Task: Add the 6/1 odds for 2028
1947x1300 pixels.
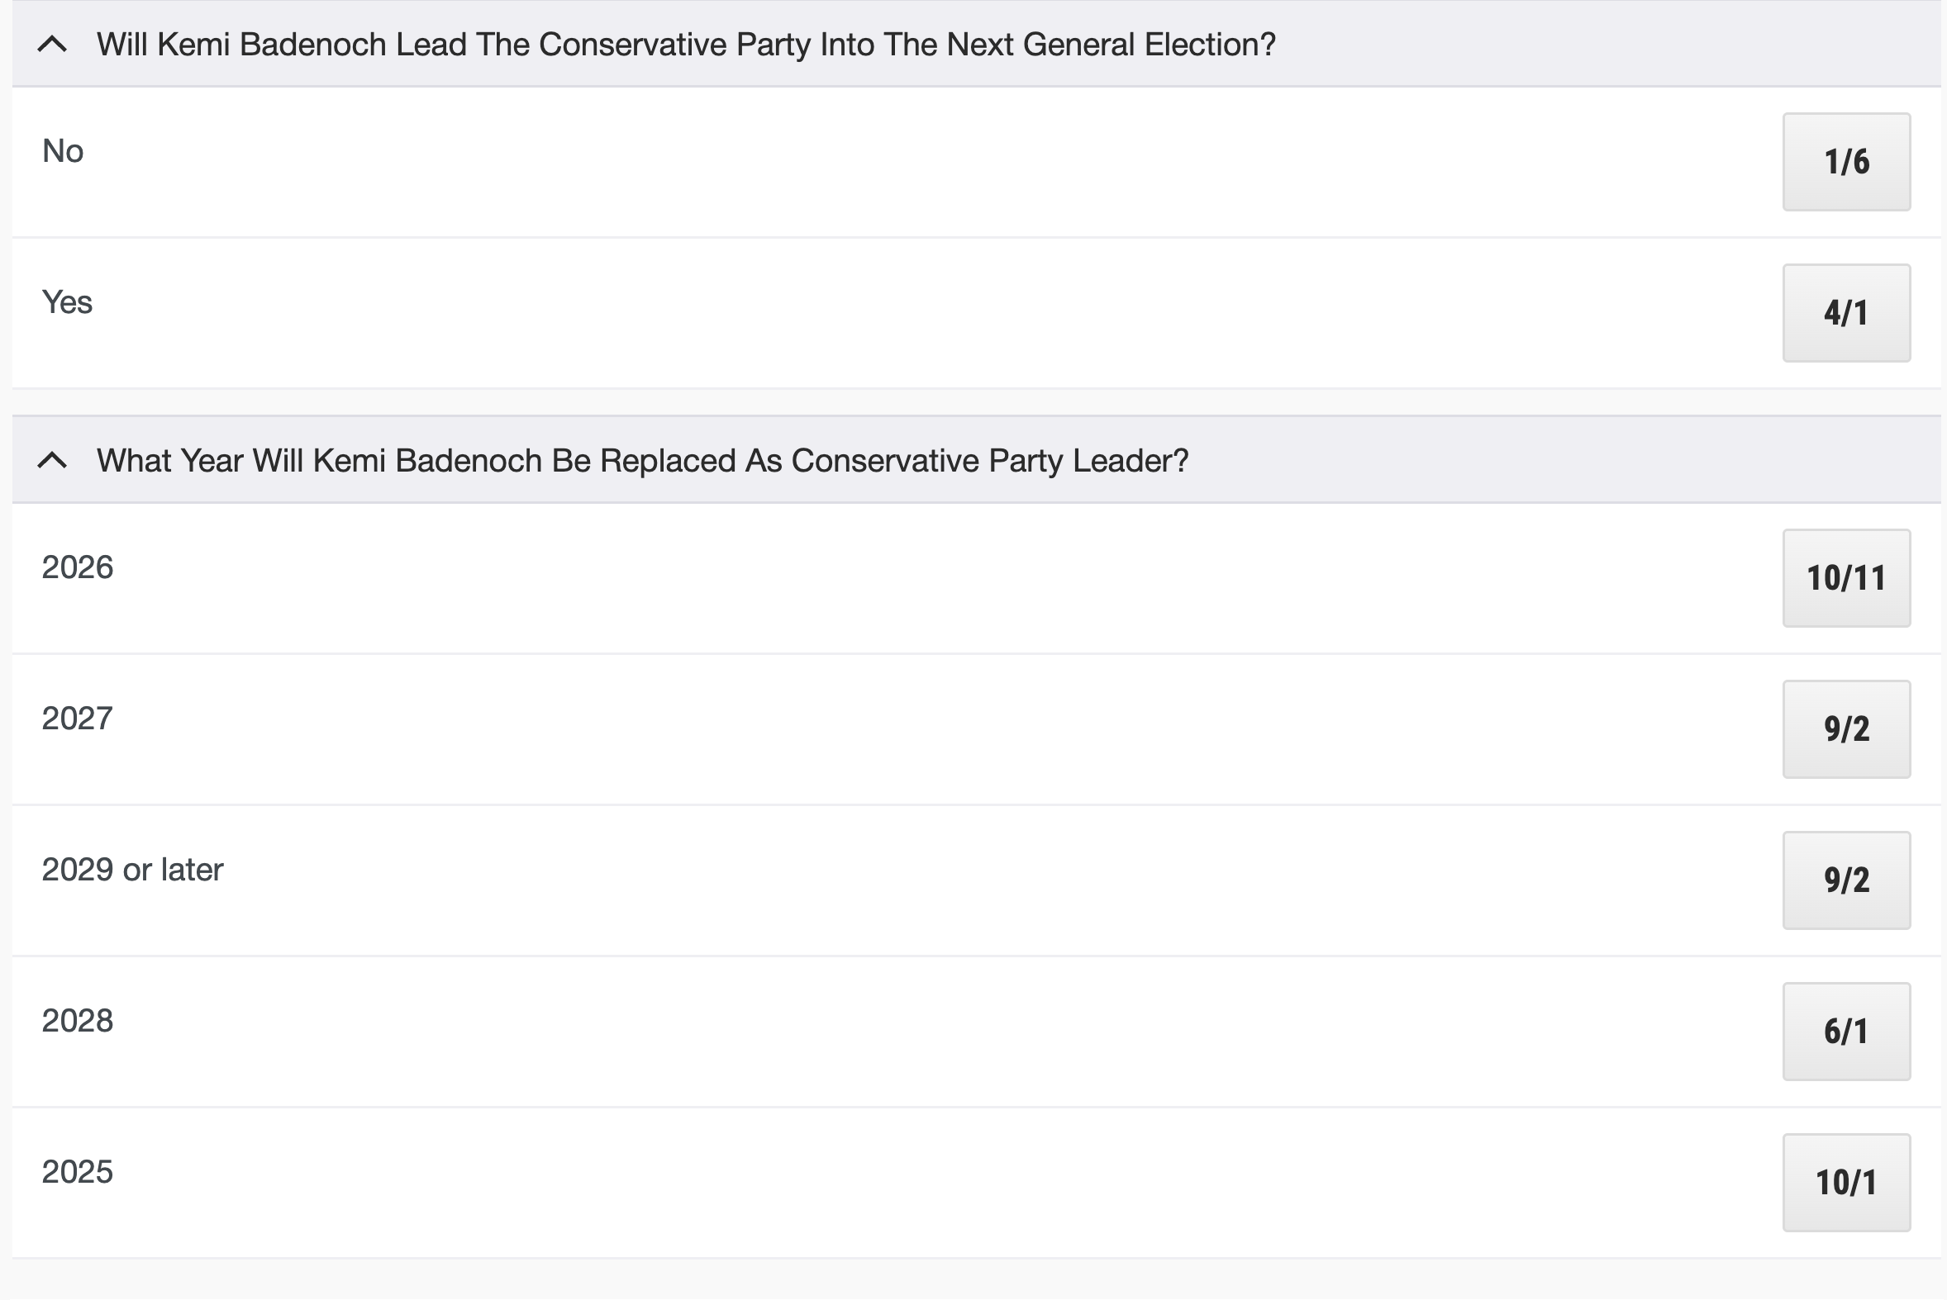Action: point(1846,1032)
